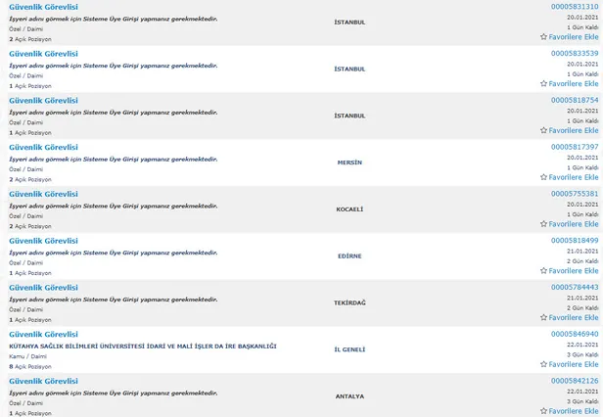This screenshot has height=417, width=603.
Task: Star the listing numbered 00005833539
Action: click(x=544, y=84)
